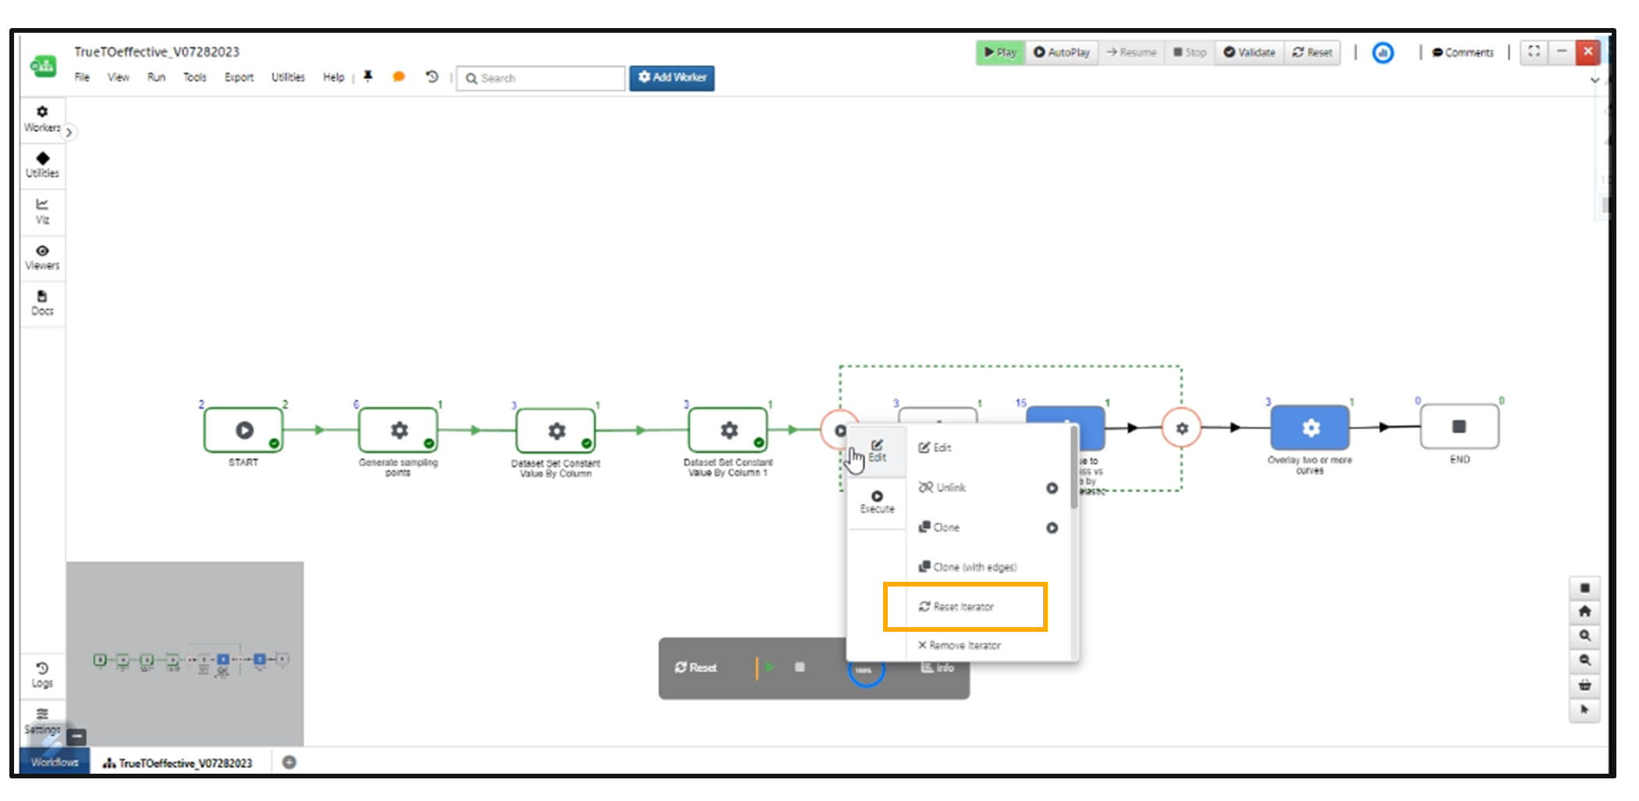
Task: Open the Run menu
Action: click(156, 77)
